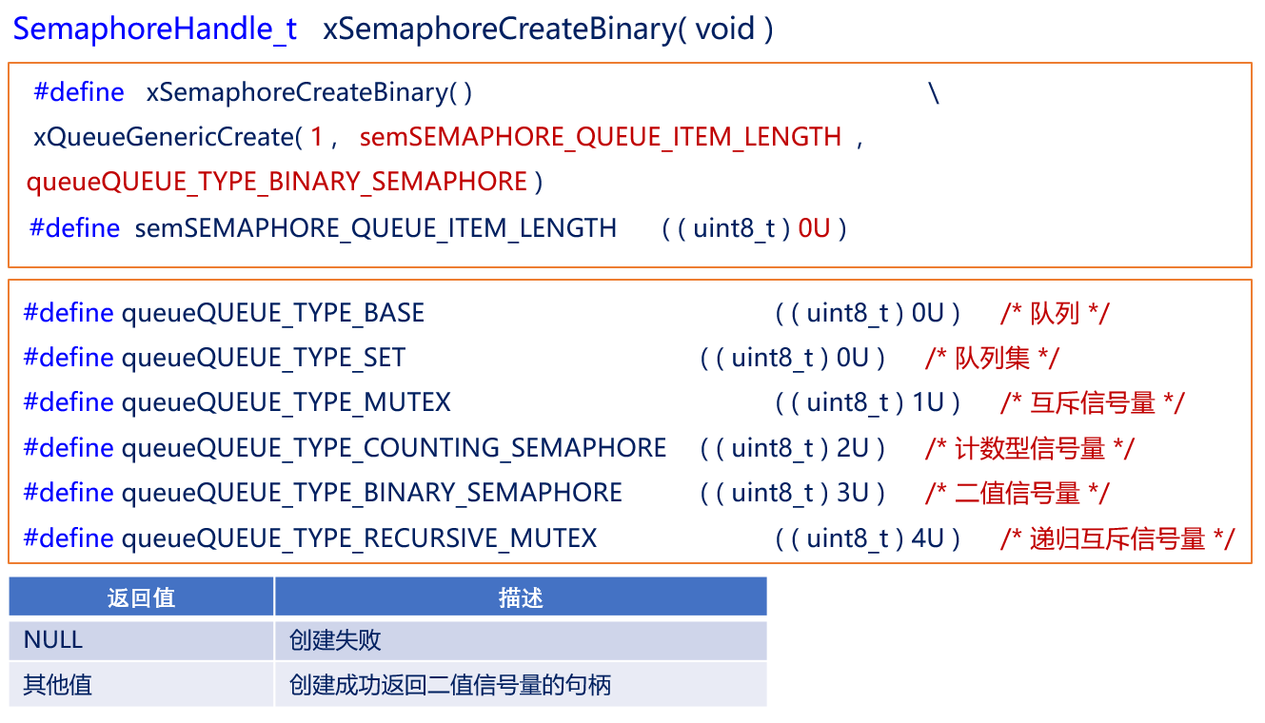Click the 其他值 table cell
This screenshot has width=1265, height=723.
[142, 684]
